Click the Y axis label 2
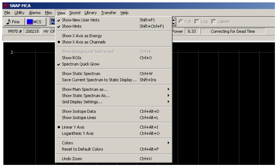277x167 pixels. pos(12,52)
